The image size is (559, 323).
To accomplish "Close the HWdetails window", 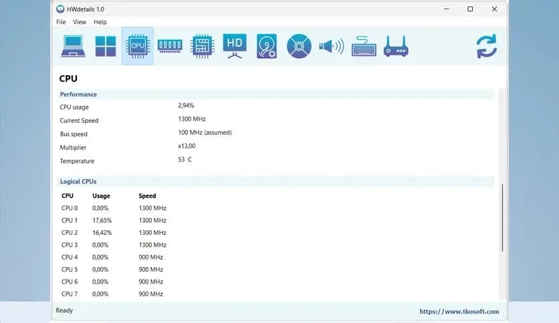I will (x=494, y=9).
